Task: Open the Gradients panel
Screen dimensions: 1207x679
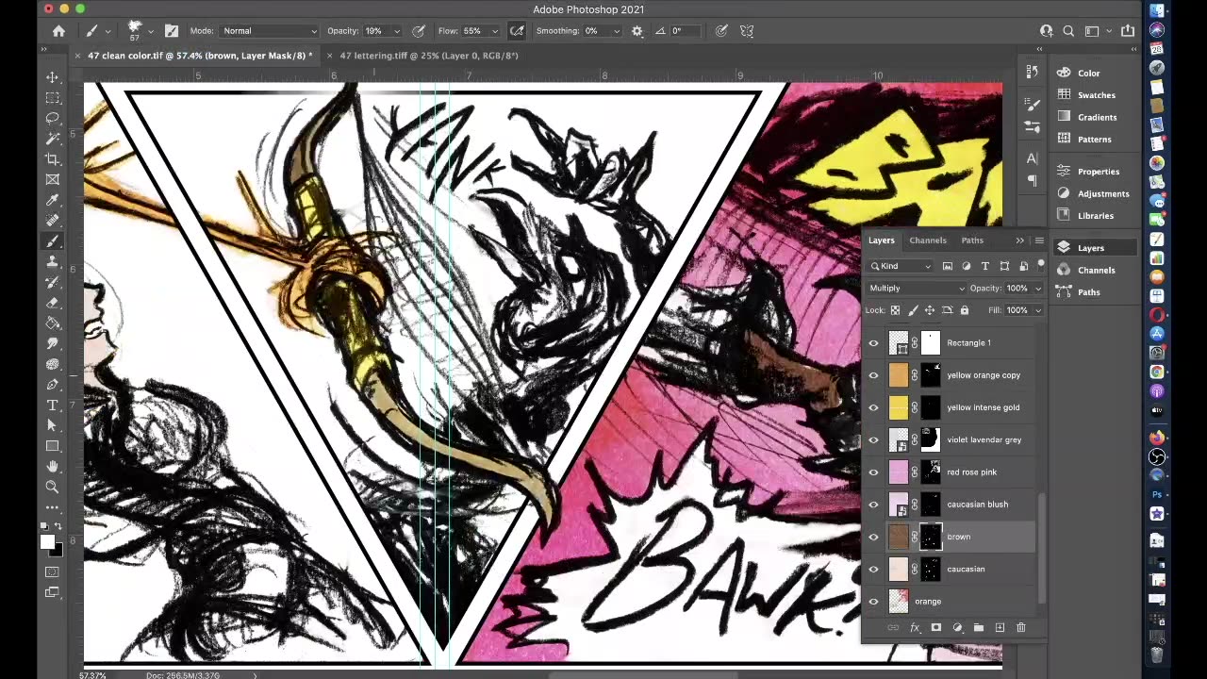Action: pyautogui.click(x=1097, y=117)
